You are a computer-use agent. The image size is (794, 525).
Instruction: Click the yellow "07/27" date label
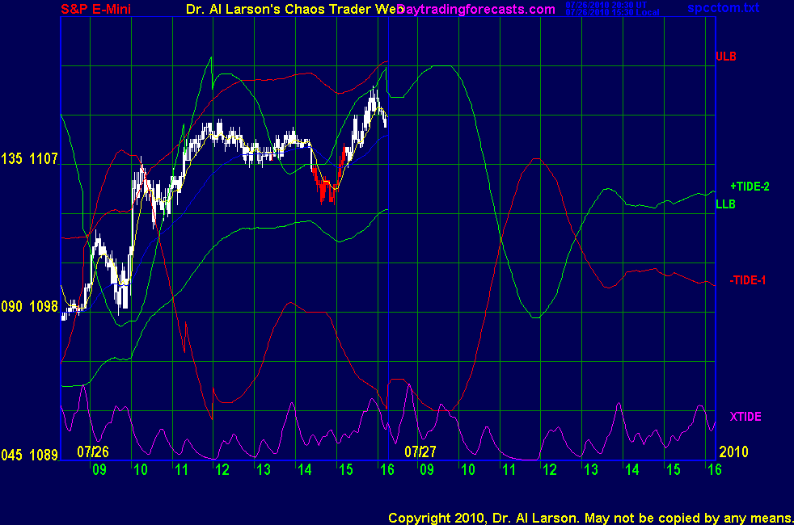[420, 451]
